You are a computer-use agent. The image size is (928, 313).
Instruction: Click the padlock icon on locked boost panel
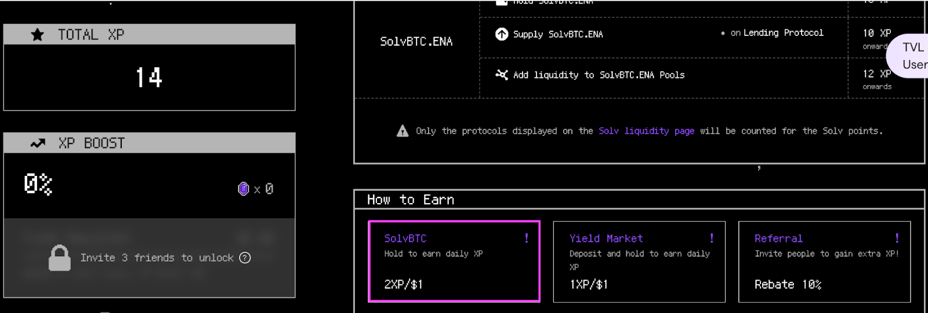[60, 258]
